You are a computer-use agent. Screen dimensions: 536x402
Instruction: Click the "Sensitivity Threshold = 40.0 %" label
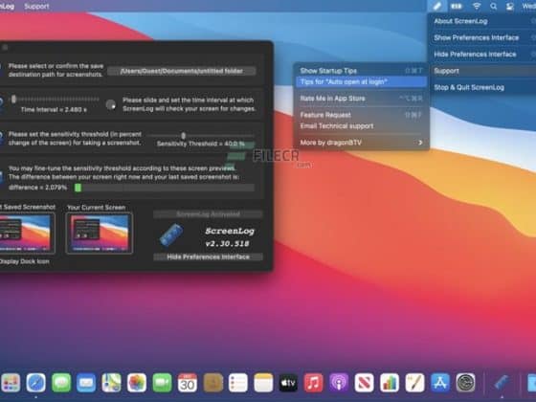[201, 144]
